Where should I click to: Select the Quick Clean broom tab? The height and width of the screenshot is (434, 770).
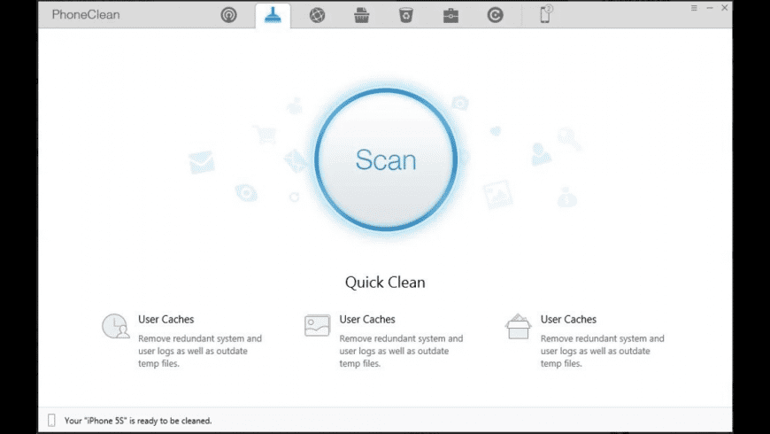click(273, 16)
